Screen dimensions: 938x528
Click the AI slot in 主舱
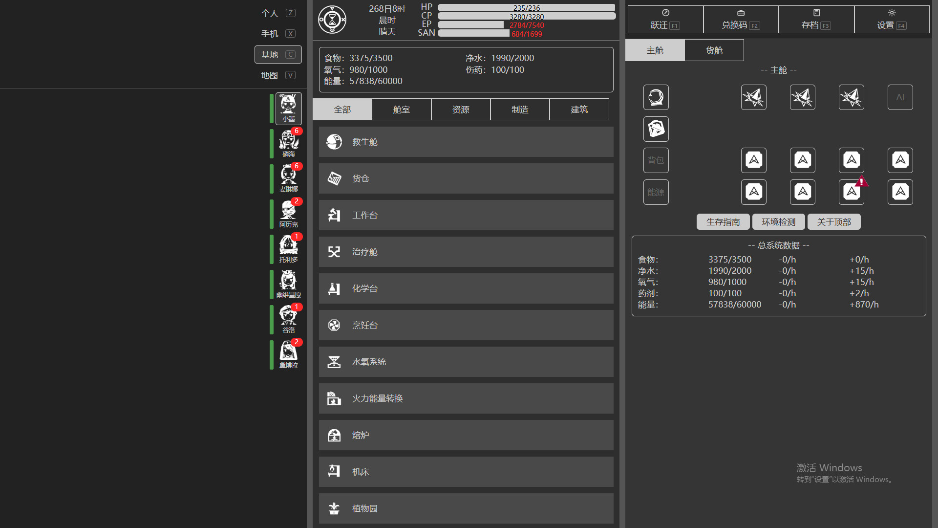pos(900,97)
